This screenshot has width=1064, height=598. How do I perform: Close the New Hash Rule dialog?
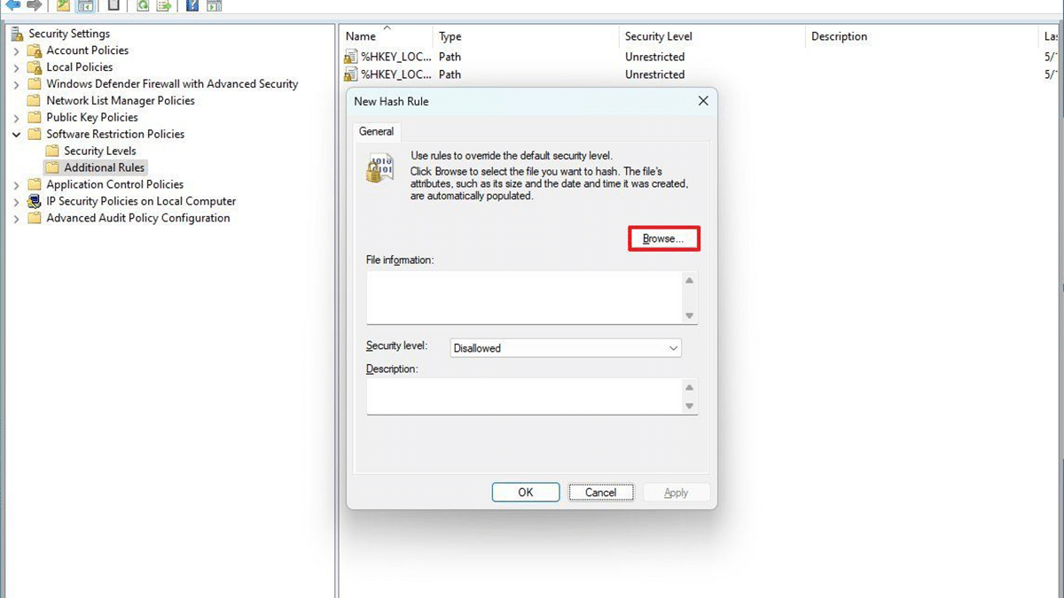coord(703,101)
